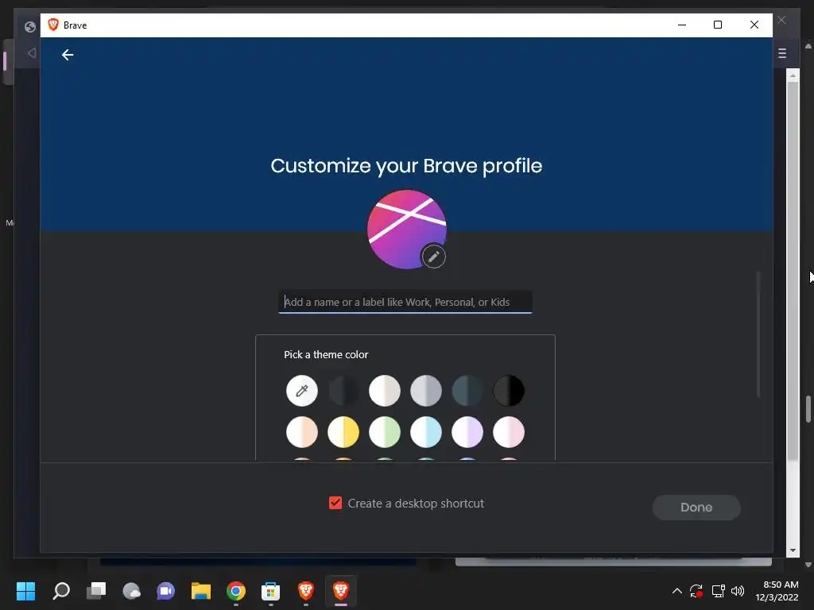Image resolution: width=814 pixels, height=610 pixels.
Task: Click the background window's vertical scrollbar
Action: pyautogui.click(x=793, y=270)
